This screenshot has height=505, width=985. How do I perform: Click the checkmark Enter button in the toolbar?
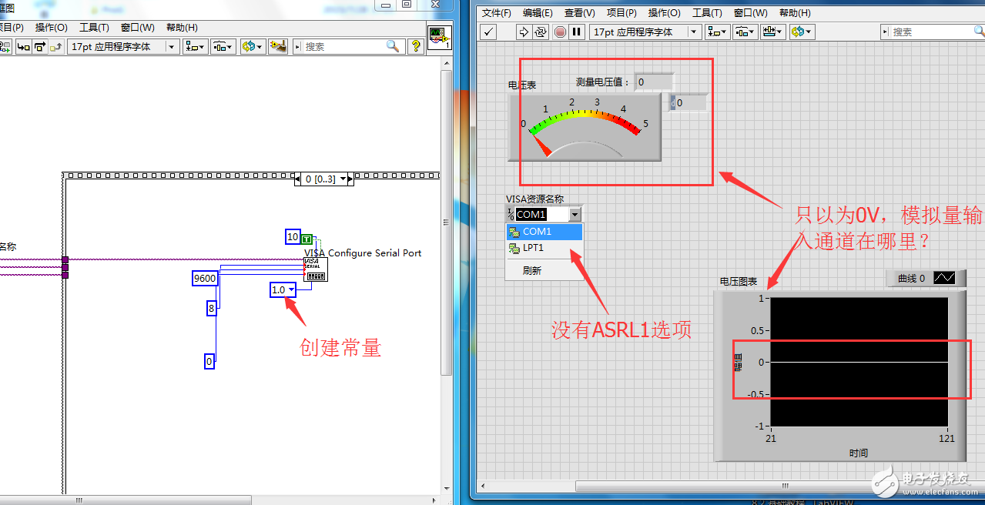pyautogui.click(x=488, y=32)
